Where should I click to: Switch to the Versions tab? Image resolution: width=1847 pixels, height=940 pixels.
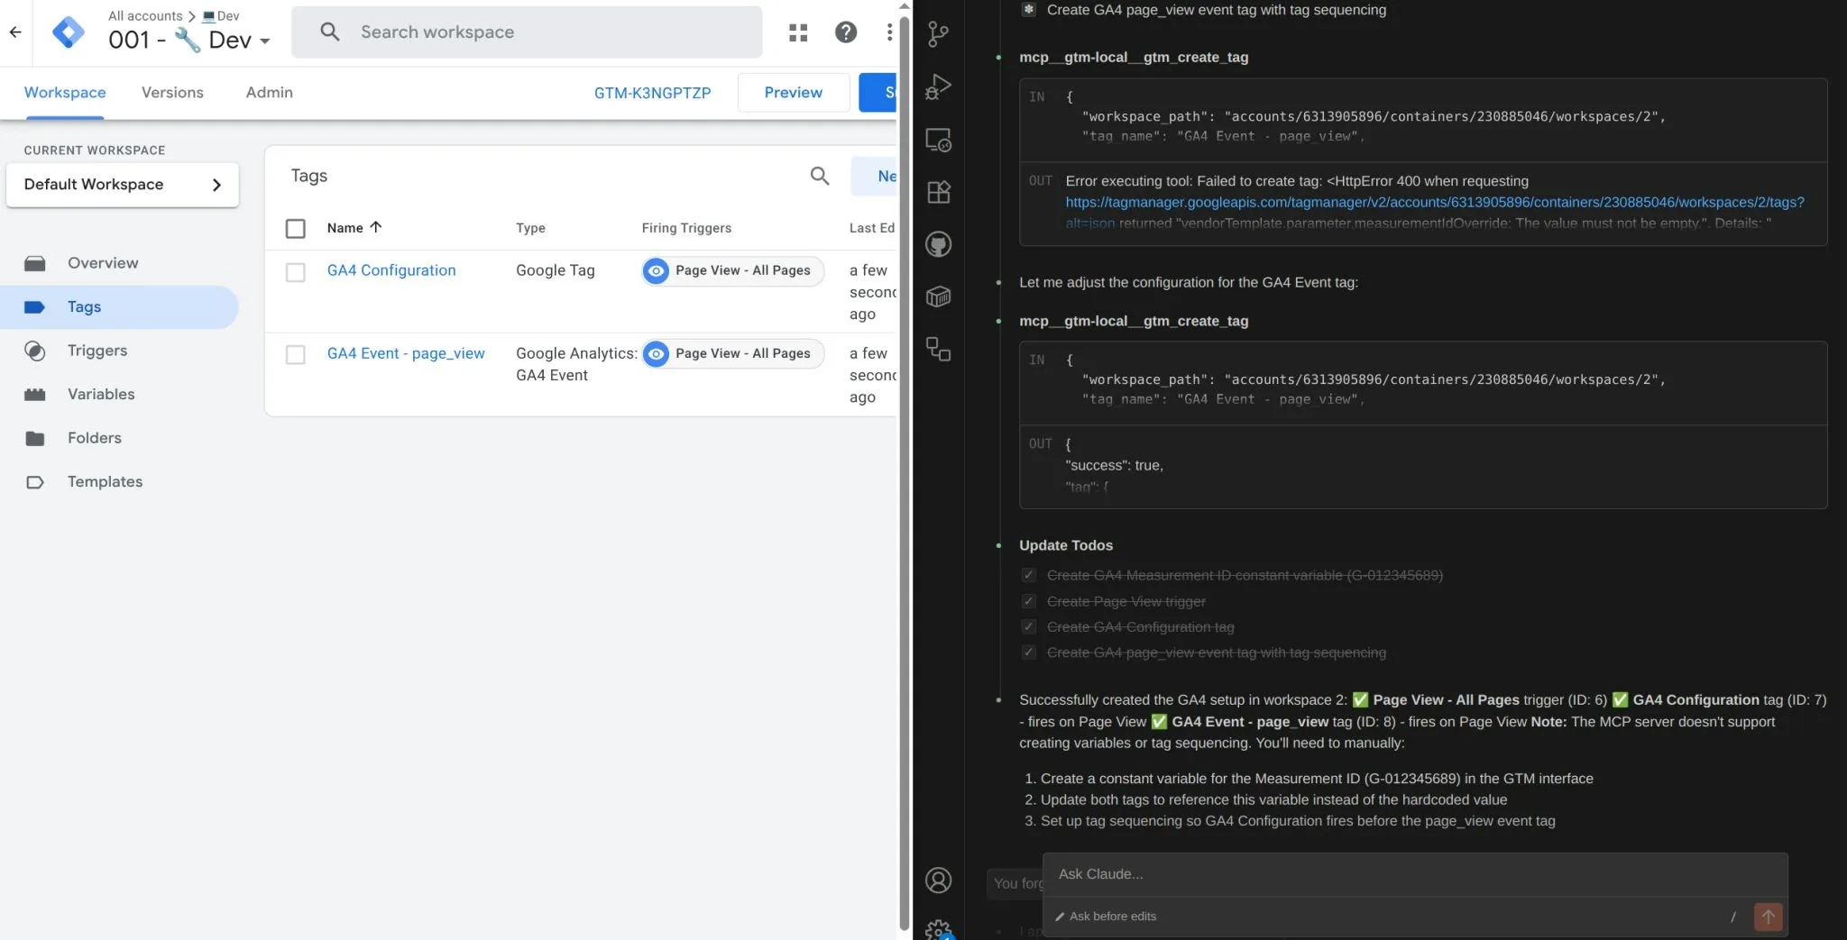click(172, 93)
